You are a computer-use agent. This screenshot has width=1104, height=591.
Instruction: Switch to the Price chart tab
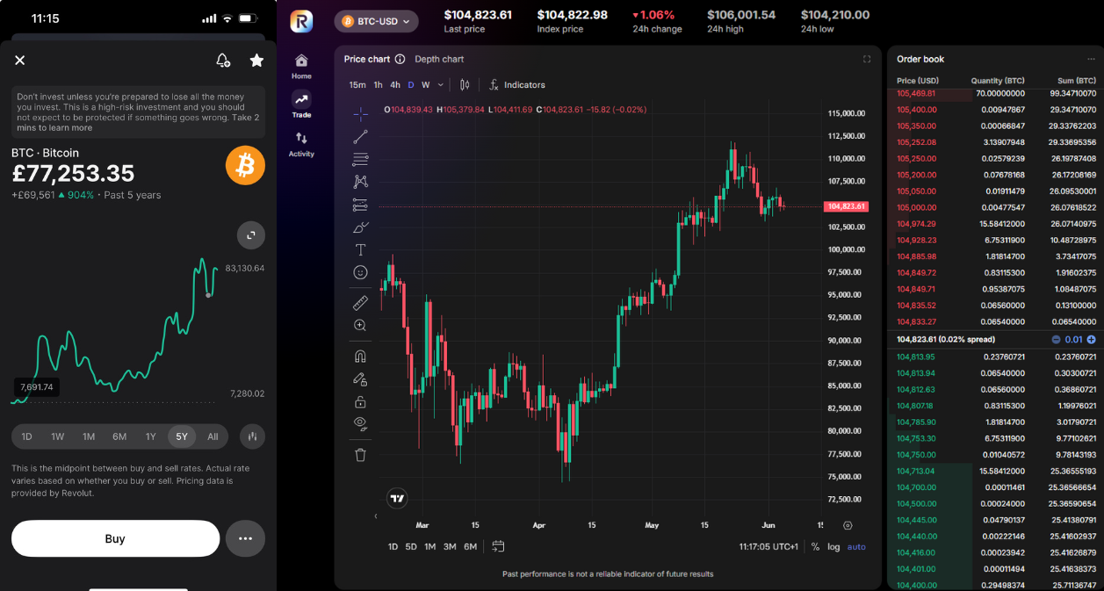tap(367, 59)
